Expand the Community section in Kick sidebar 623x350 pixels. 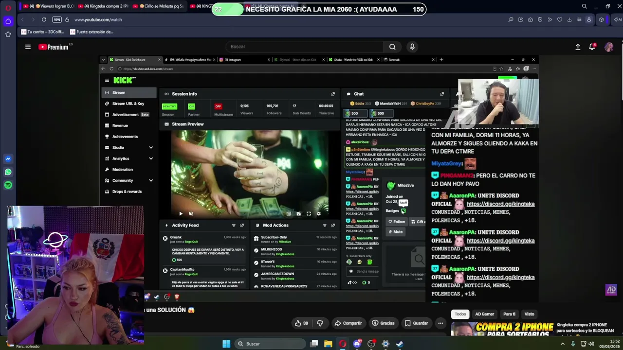129,180
